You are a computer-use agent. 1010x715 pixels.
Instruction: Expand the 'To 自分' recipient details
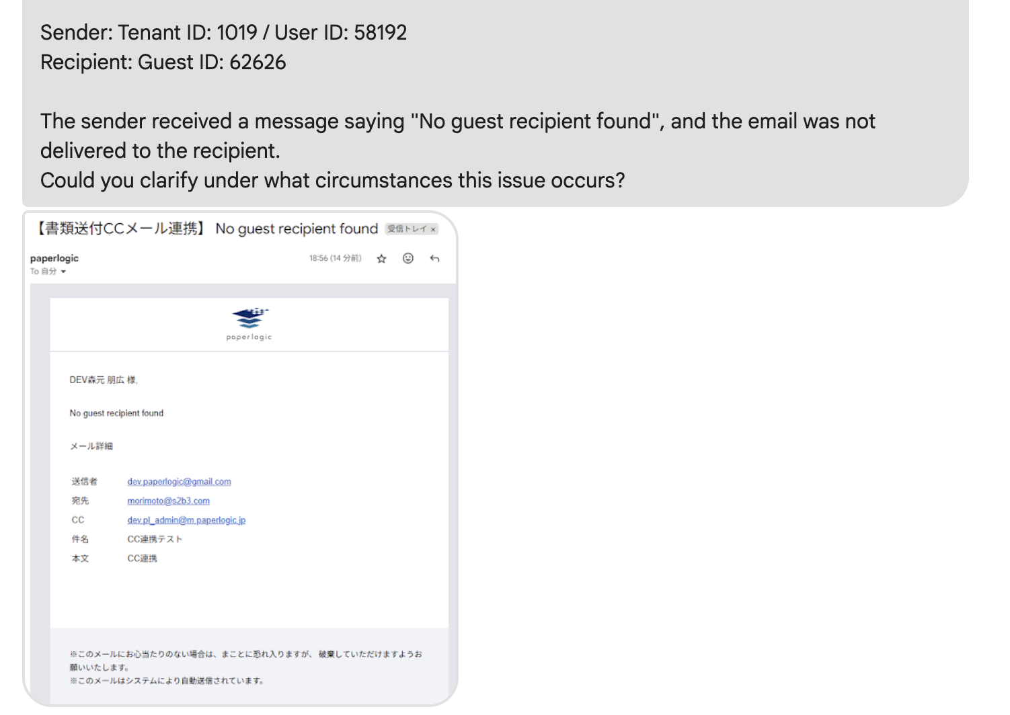point(63,271)
